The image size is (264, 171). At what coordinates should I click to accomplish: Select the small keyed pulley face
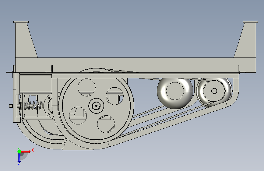point(214,91)
